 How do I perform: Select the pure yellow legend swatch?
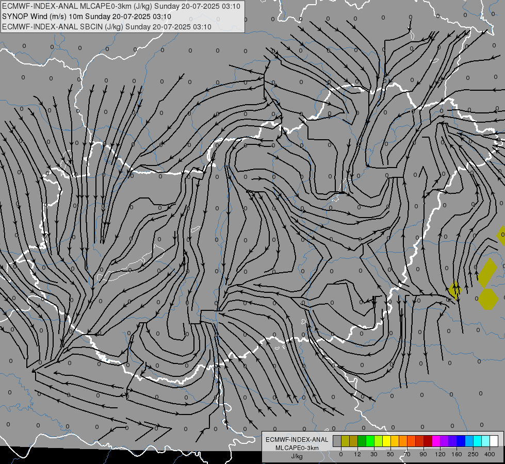(x=386, y=441)
